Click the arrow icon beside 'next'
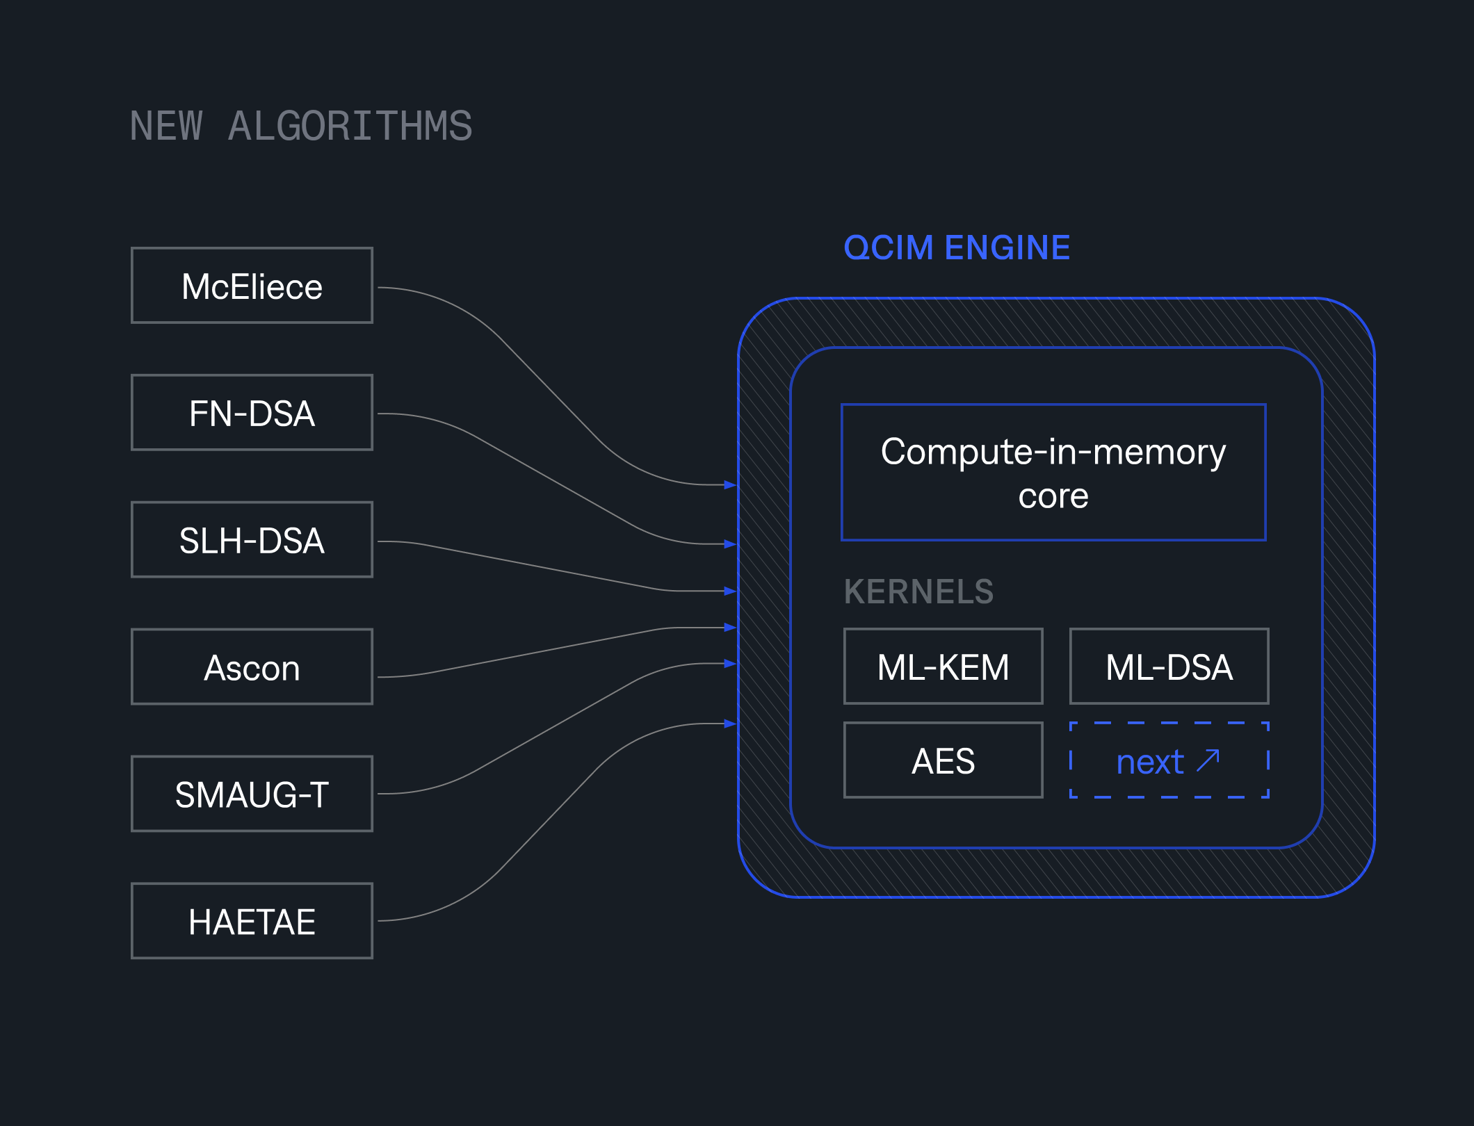1474x1126 pixels. [1208, 761]
